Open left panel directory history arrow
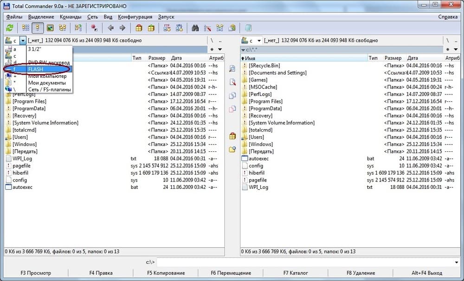Screen dimensions: 464x281 coord(220,49)
